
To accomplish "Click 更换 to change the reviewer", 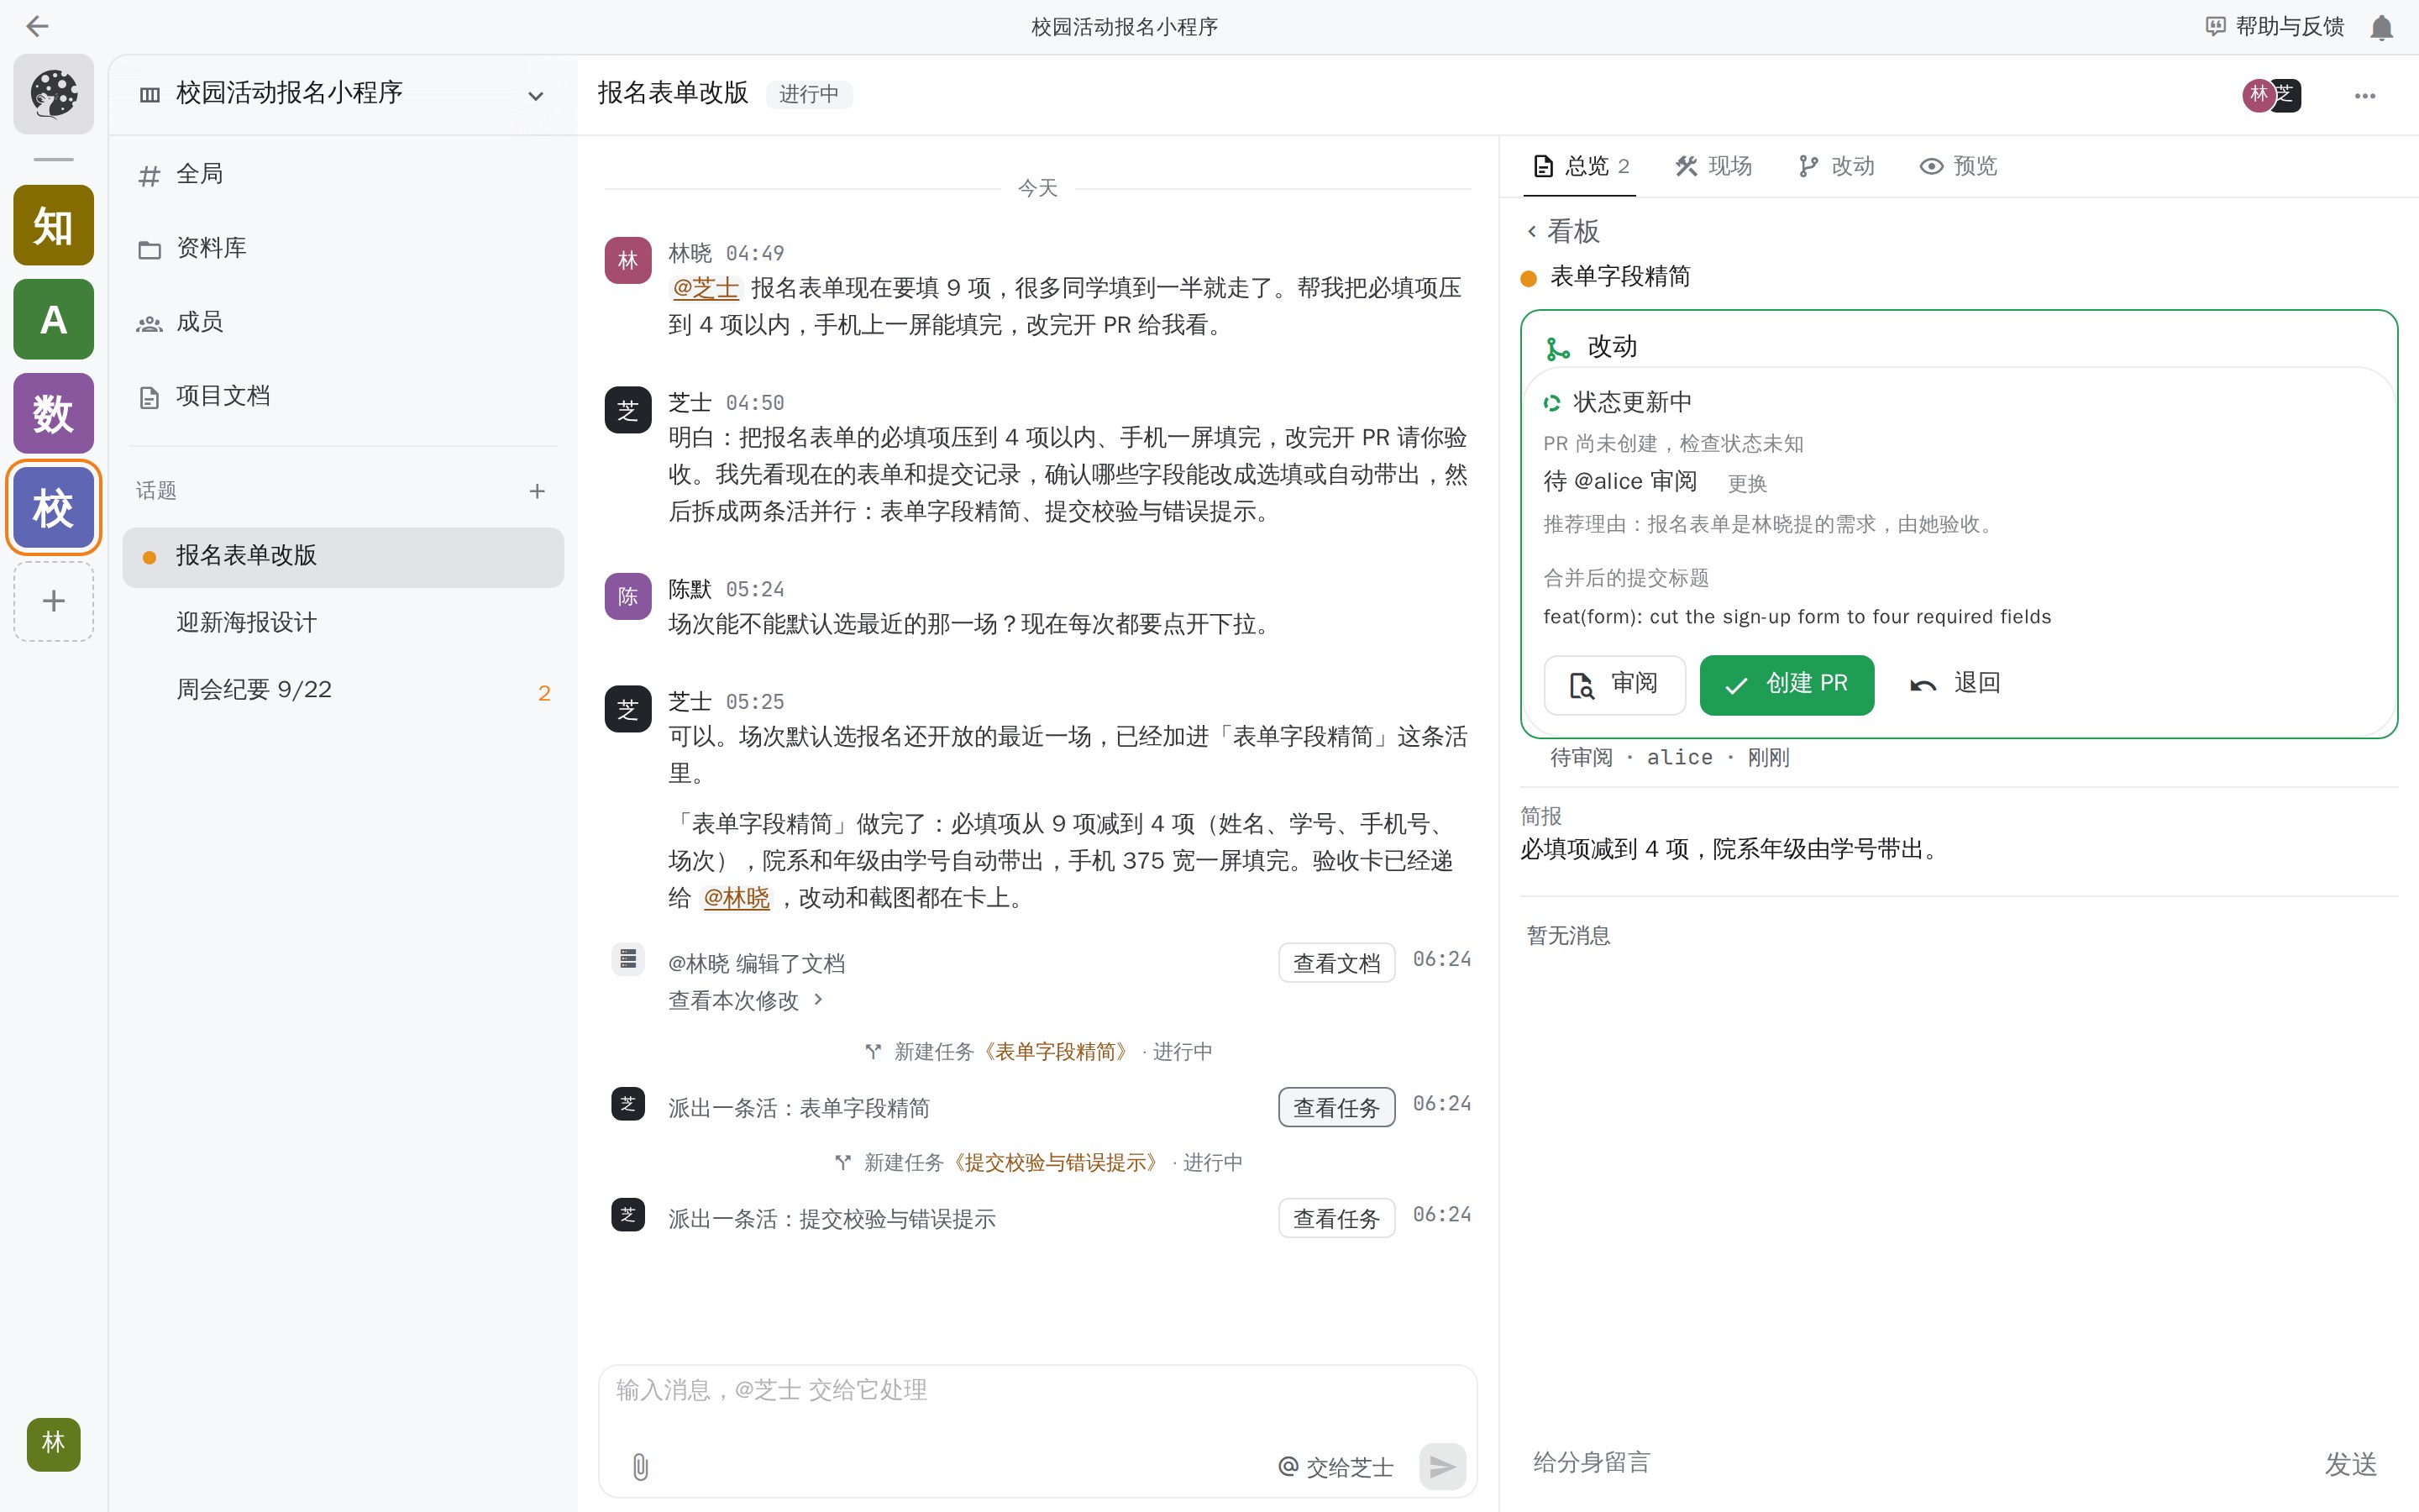I will click(x=1747, y=484).
